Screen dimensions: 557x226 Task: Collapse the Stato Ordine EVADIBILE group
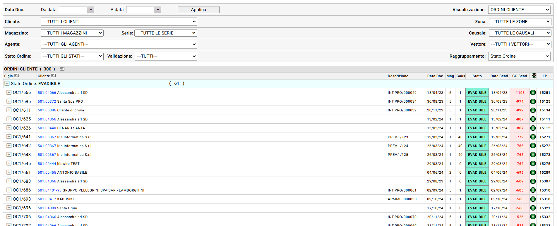[x=7, y=83]
